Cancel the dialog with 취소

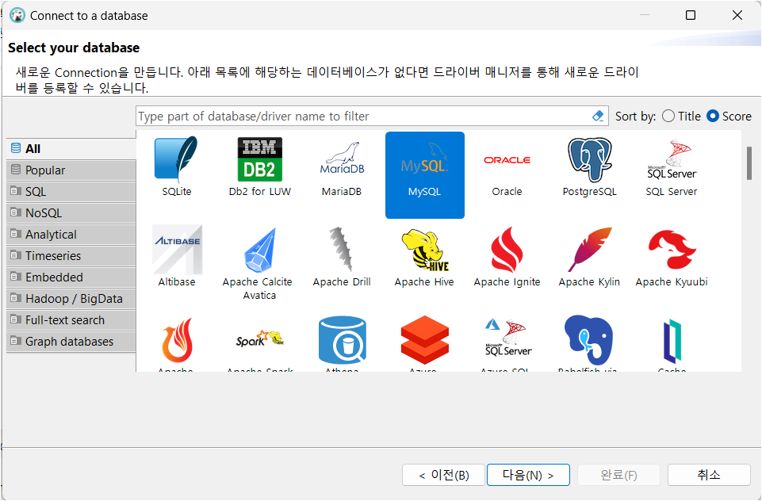[x=709, y=475]
